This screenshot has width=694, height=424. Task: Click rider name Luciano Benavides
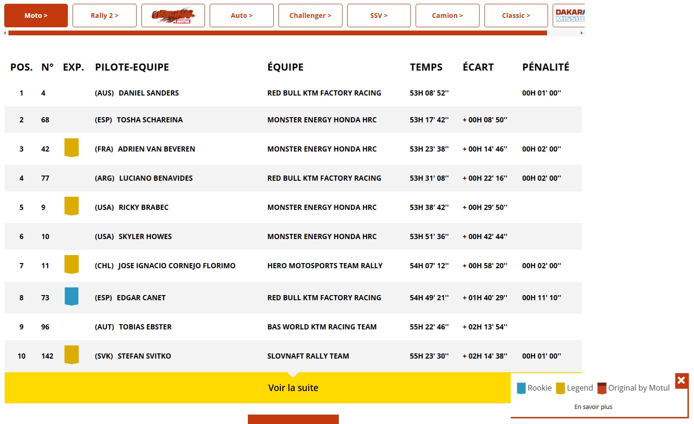point(156,178)
